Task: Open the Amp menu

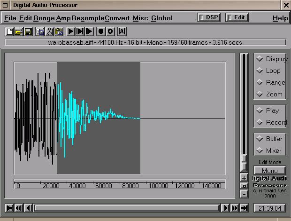Action: pos(63,18)
